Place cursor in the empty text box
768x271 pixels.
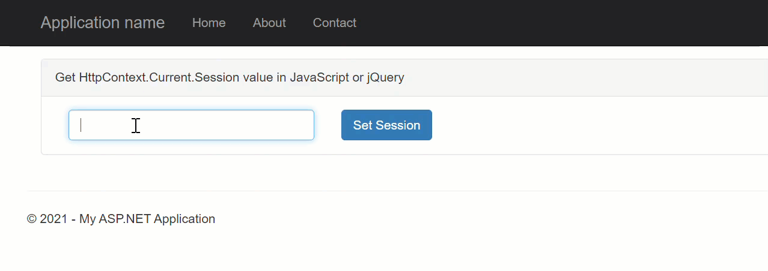tap(191, 125)
